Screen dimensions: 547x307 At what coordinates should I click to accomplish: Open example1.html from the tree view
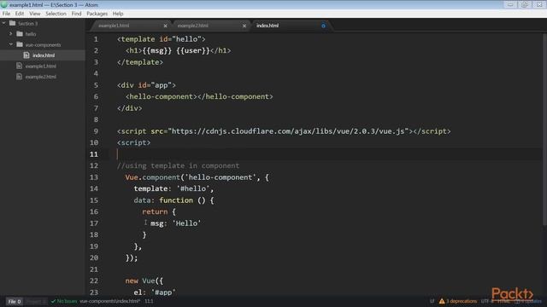[40, 67]
